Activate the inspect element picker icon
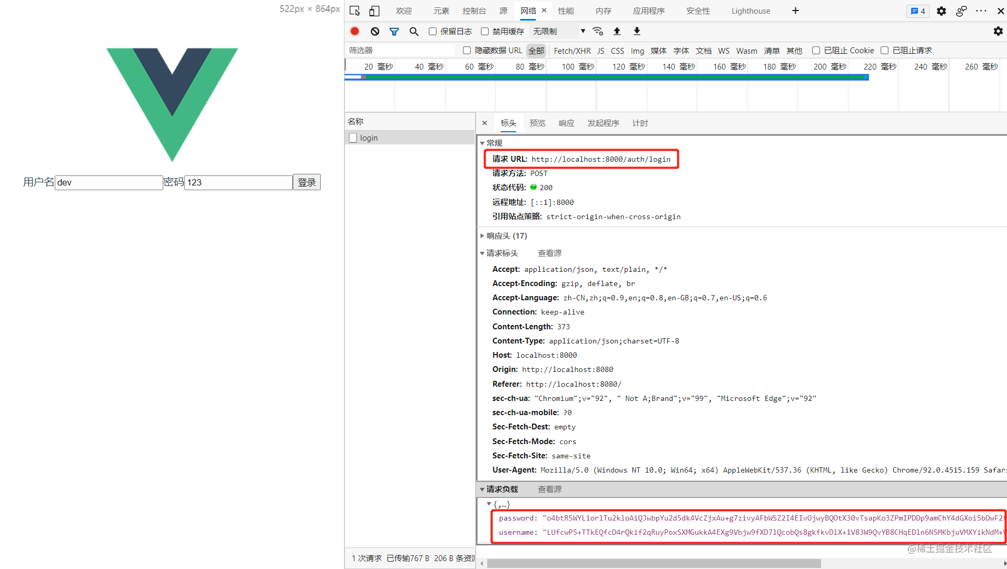This screenshot has width=1007, height=569. [x=355, y=11]
